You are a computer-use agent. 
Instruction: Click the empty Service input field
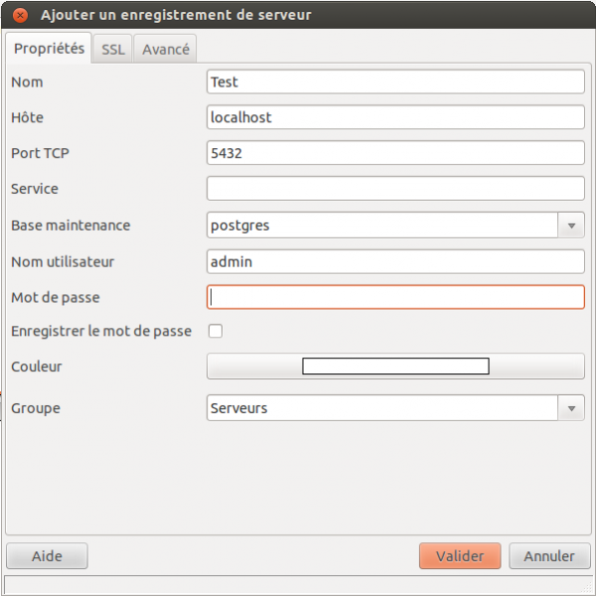pyautogui.click(x=395, y=189)
